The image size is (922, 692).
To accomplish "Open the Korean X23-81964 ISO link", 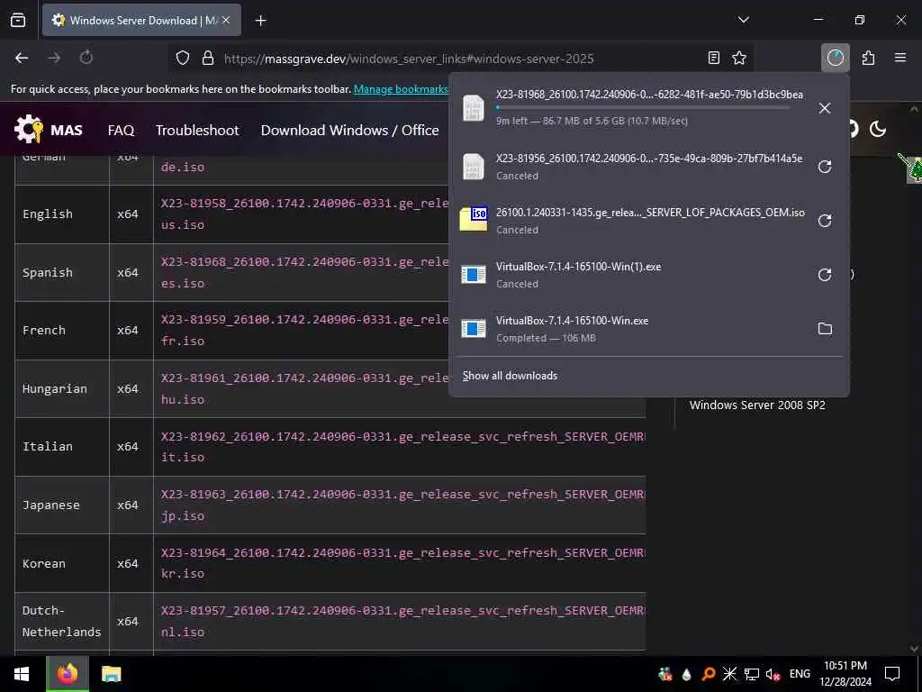I will 402,563.
